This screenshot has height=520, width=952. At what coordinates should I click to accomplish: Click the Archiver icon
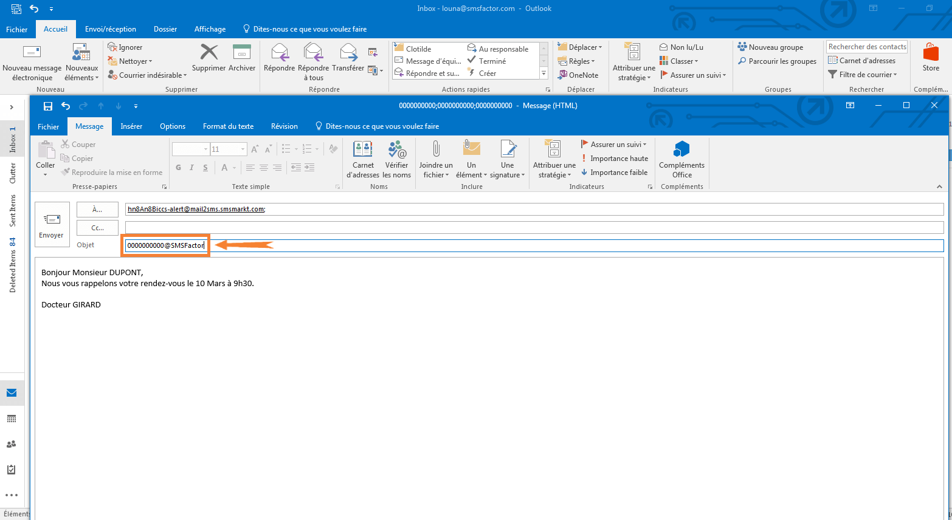pyautogui.click(x=242, y=58)
